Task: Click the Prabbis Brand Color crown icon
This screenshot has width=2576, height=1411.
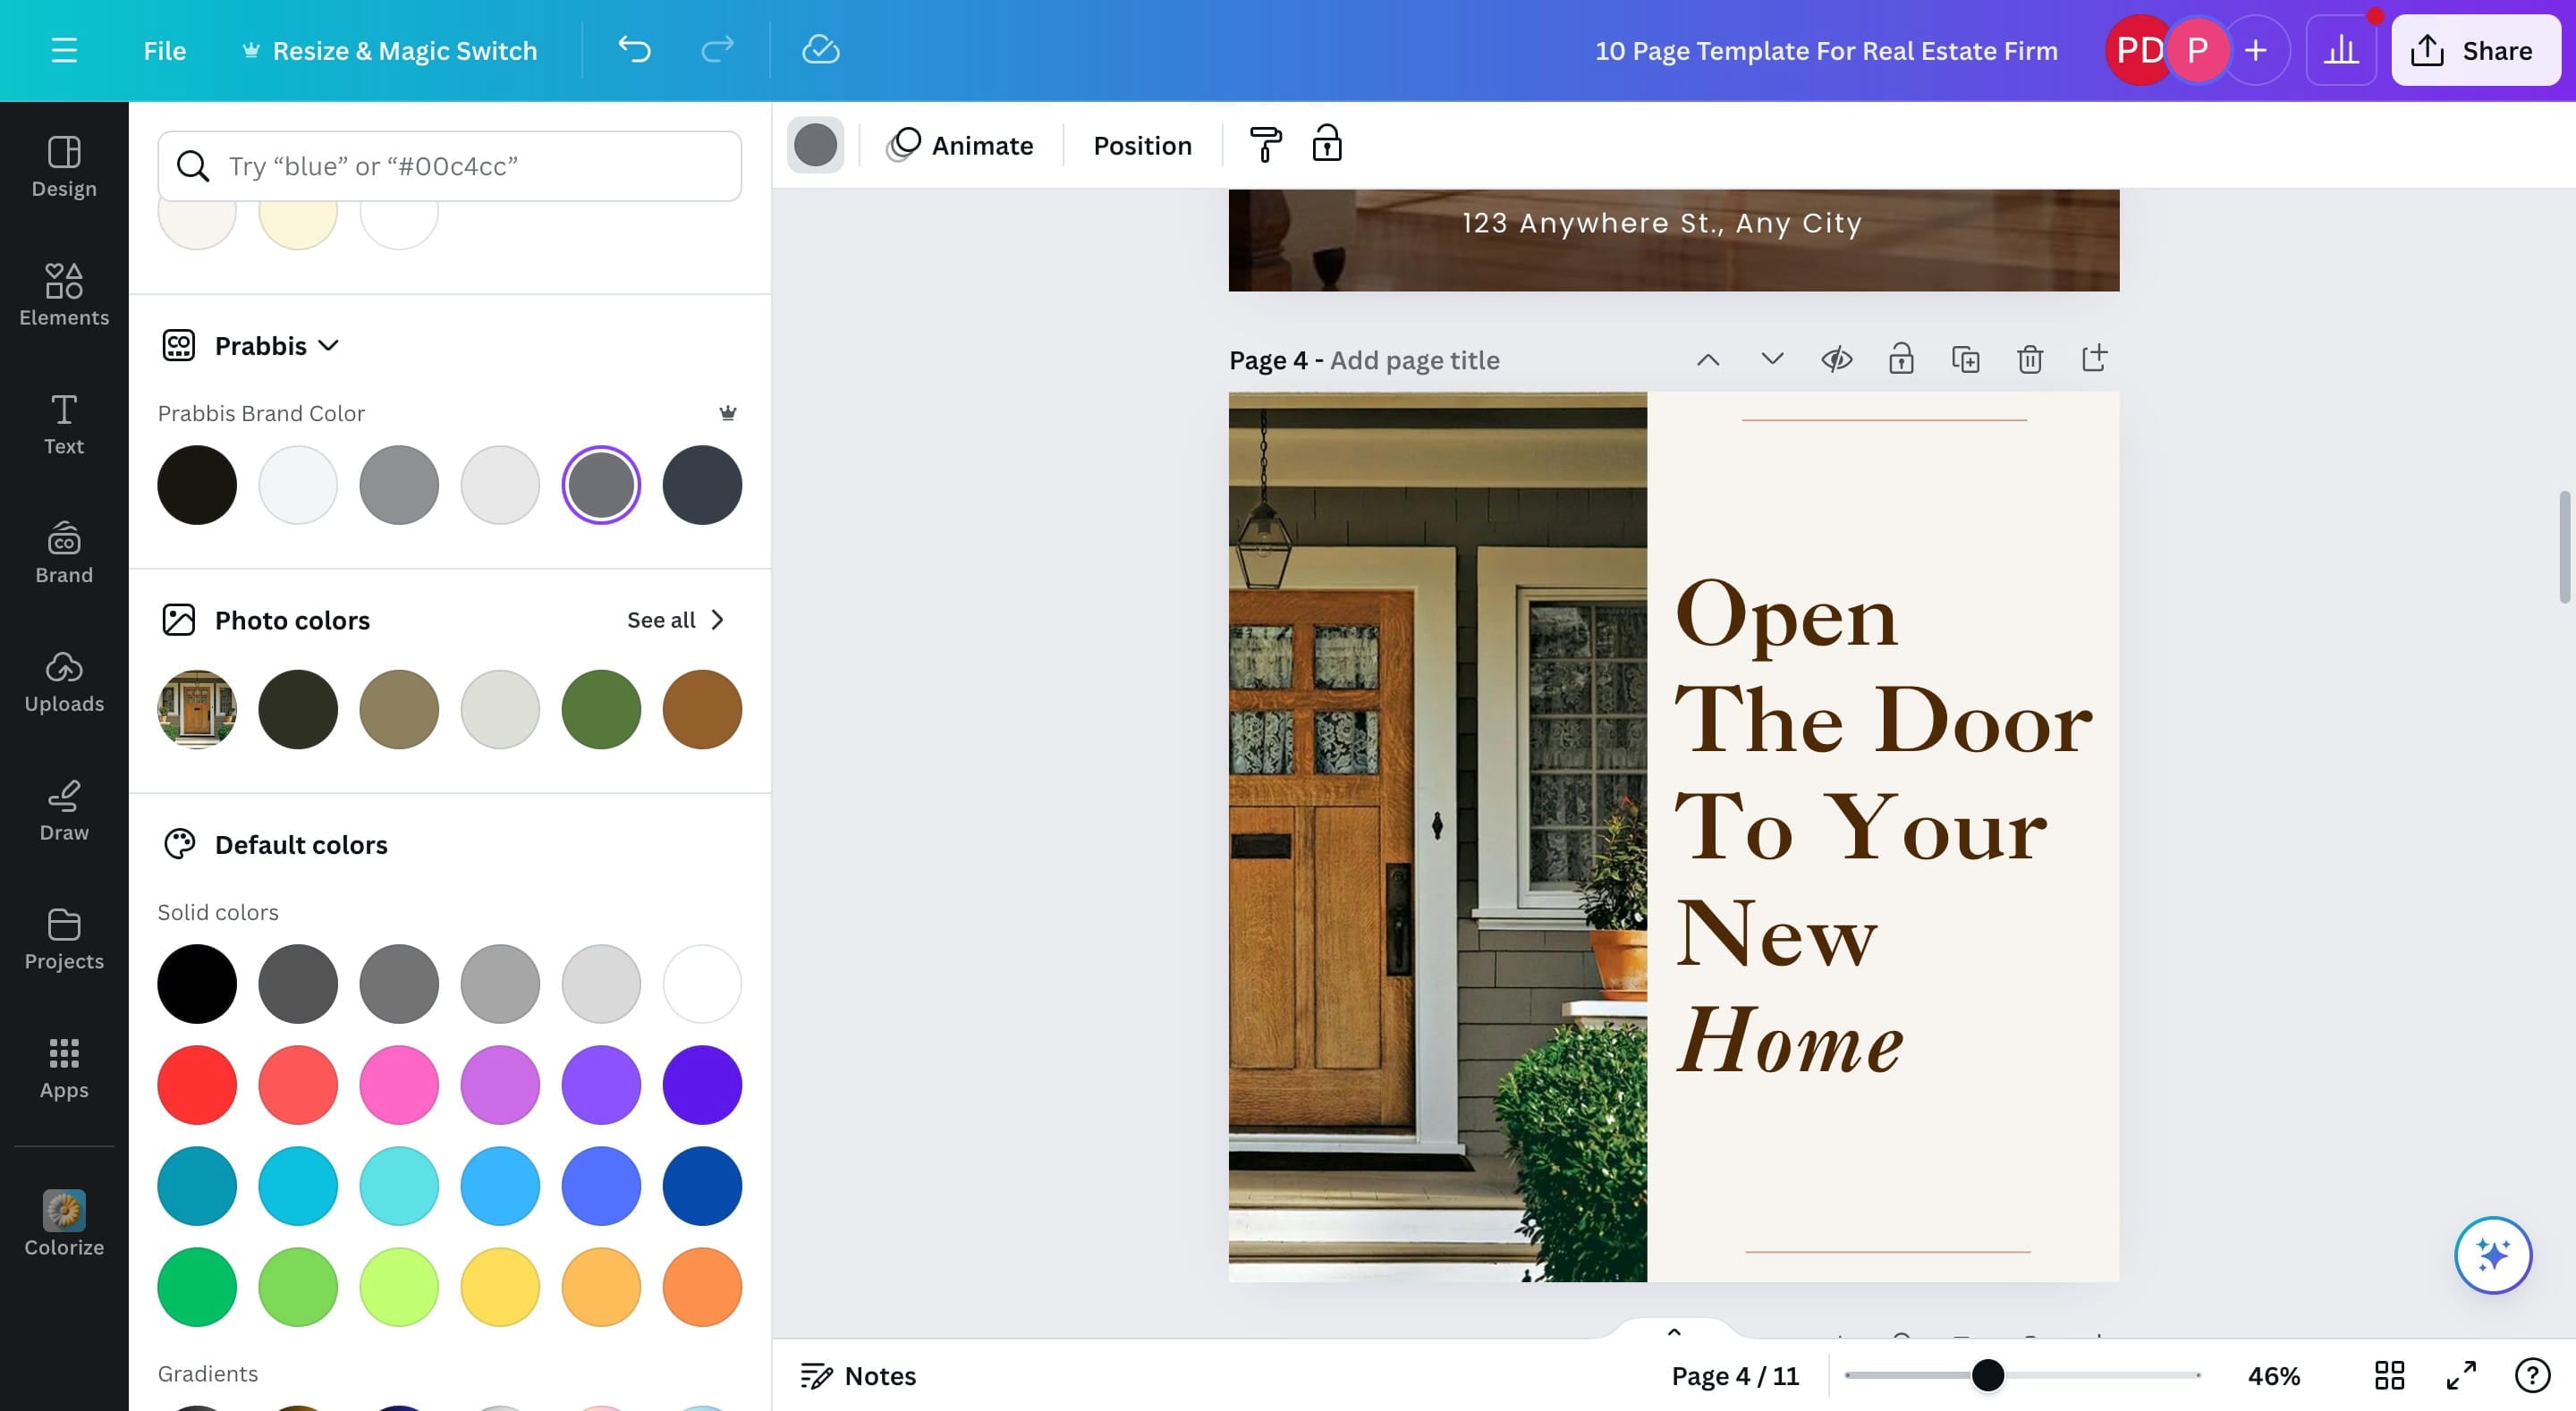Action: pyautogui.click(x=728, y=412)
